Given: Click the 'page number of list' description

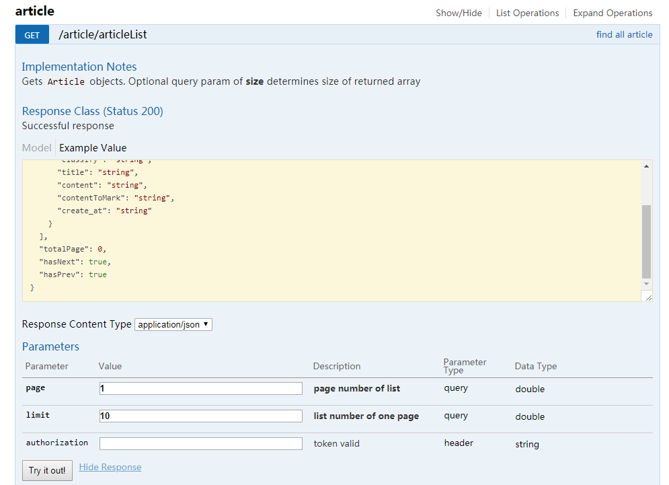Looking at the screenshot, I should [x=356, y=389].
